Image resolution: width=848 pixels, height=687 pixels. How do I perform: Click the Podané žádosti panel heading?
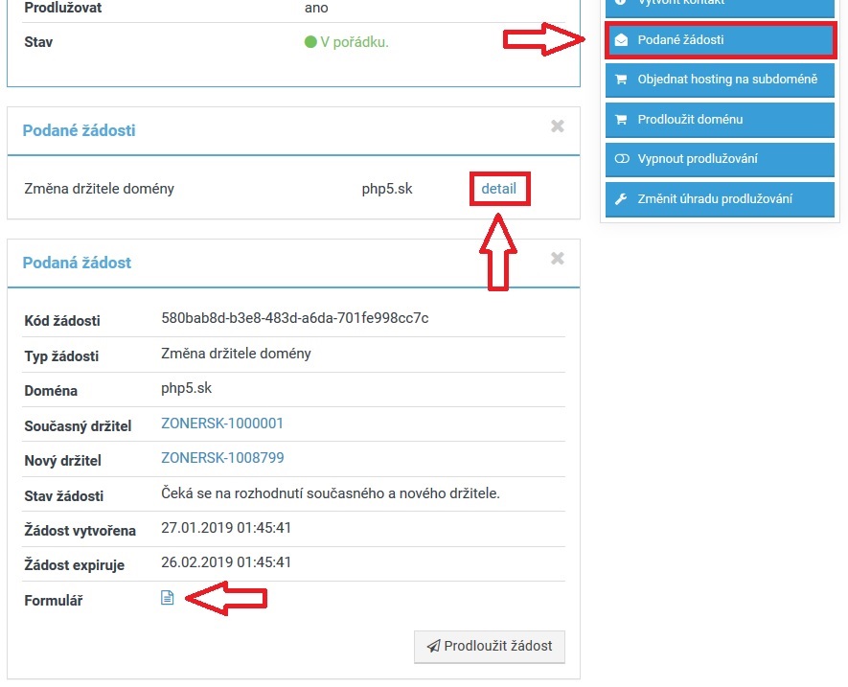79,130
